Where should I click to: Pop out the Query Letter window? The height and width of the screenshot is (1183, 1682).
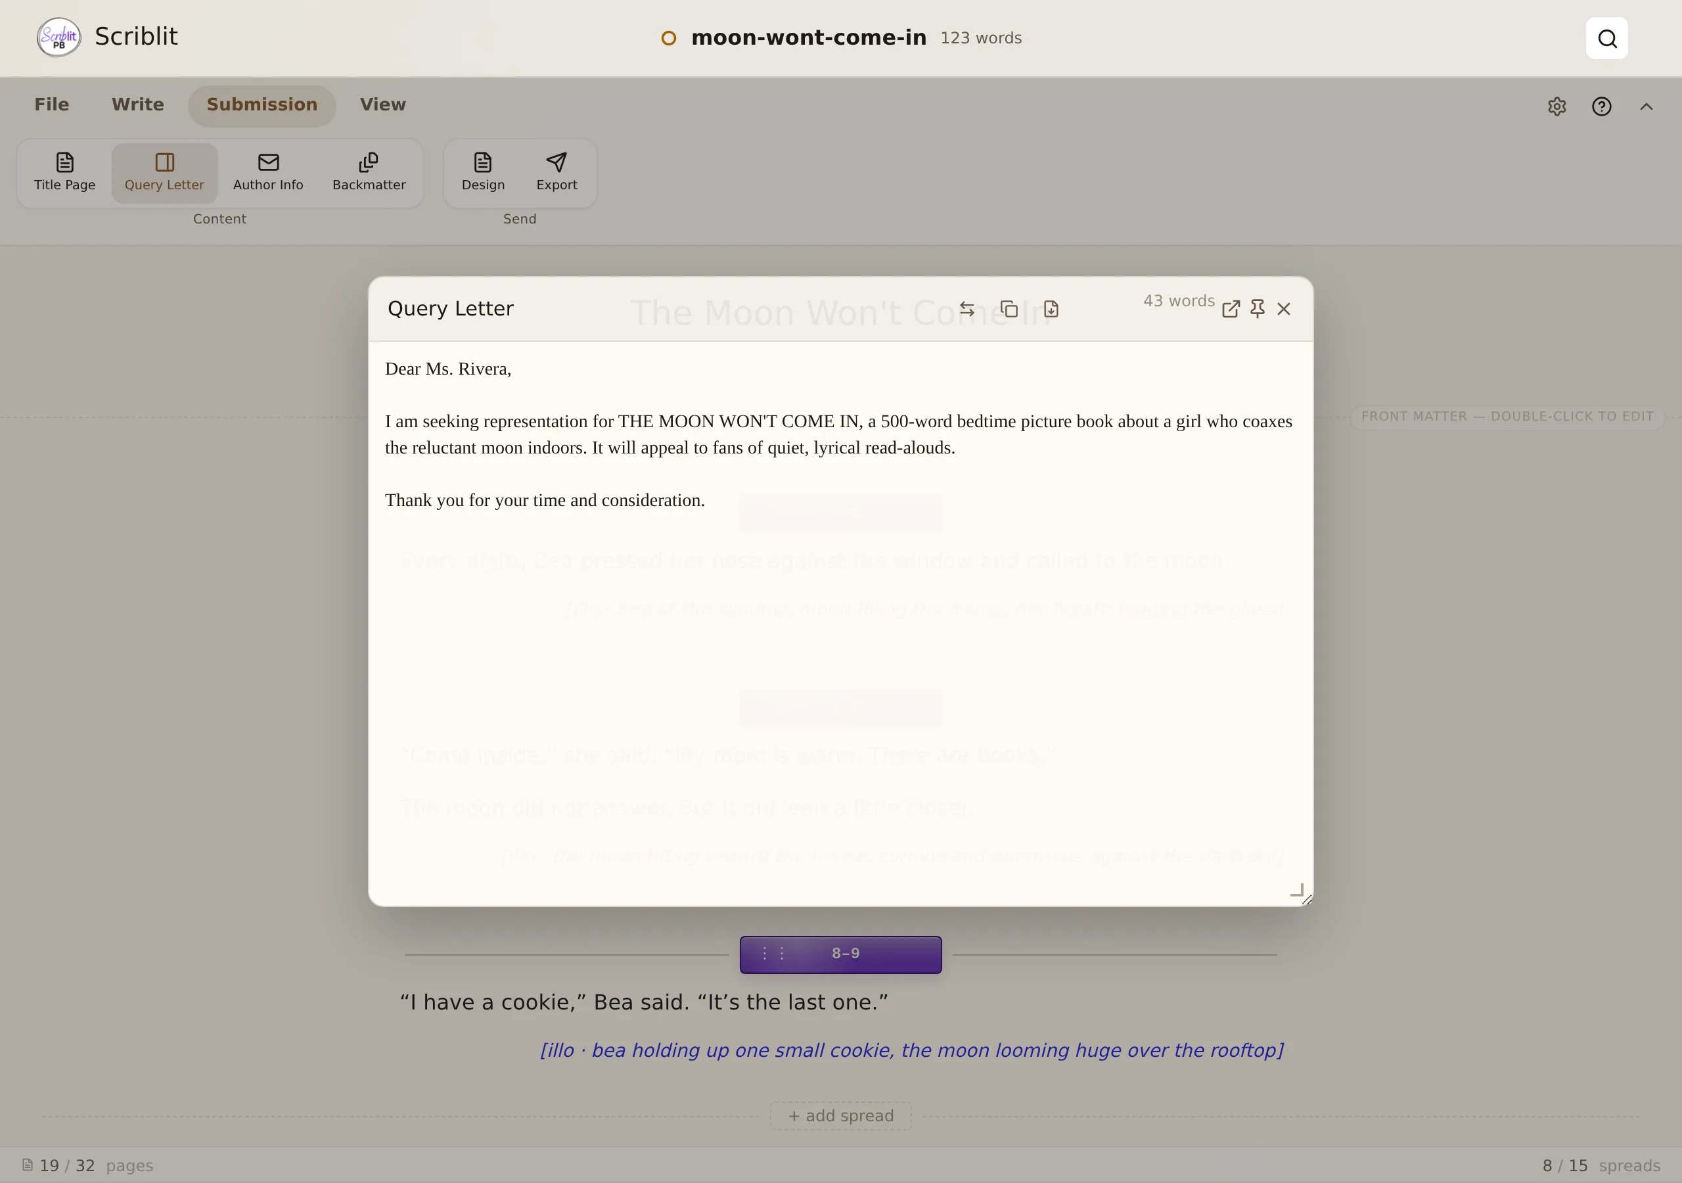[x=1231, y=310]
